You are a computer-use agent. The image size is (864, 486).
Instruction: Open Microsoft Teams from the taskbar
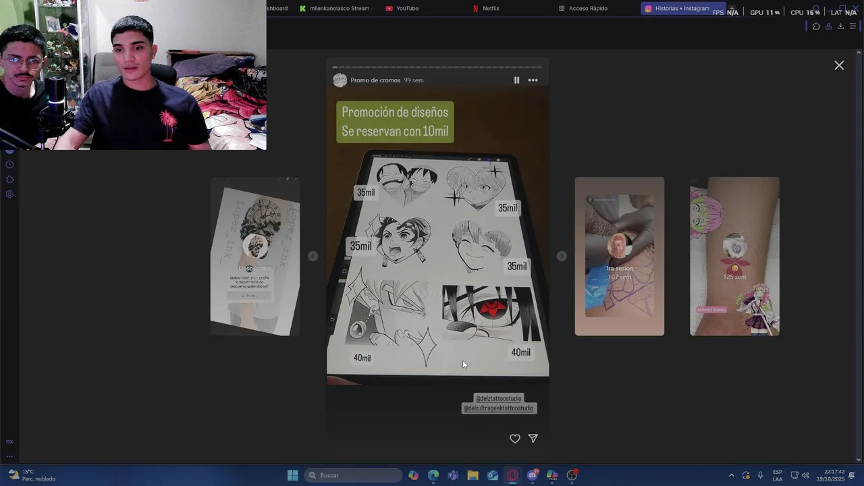pos(453,475)
